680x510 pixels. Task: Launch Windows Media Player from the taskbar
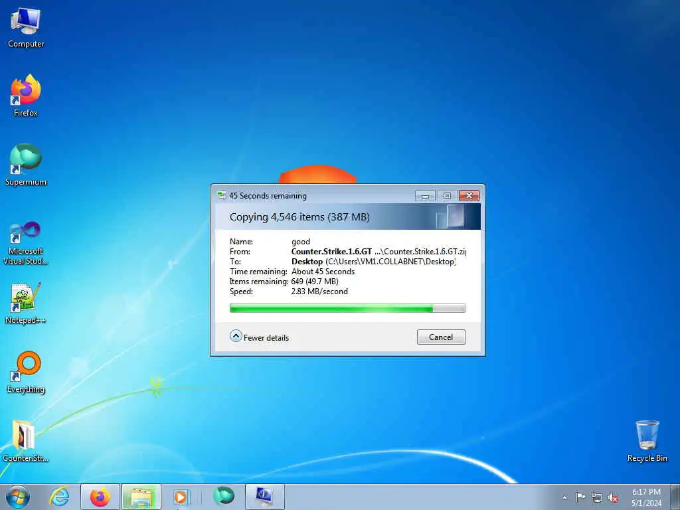181,497
